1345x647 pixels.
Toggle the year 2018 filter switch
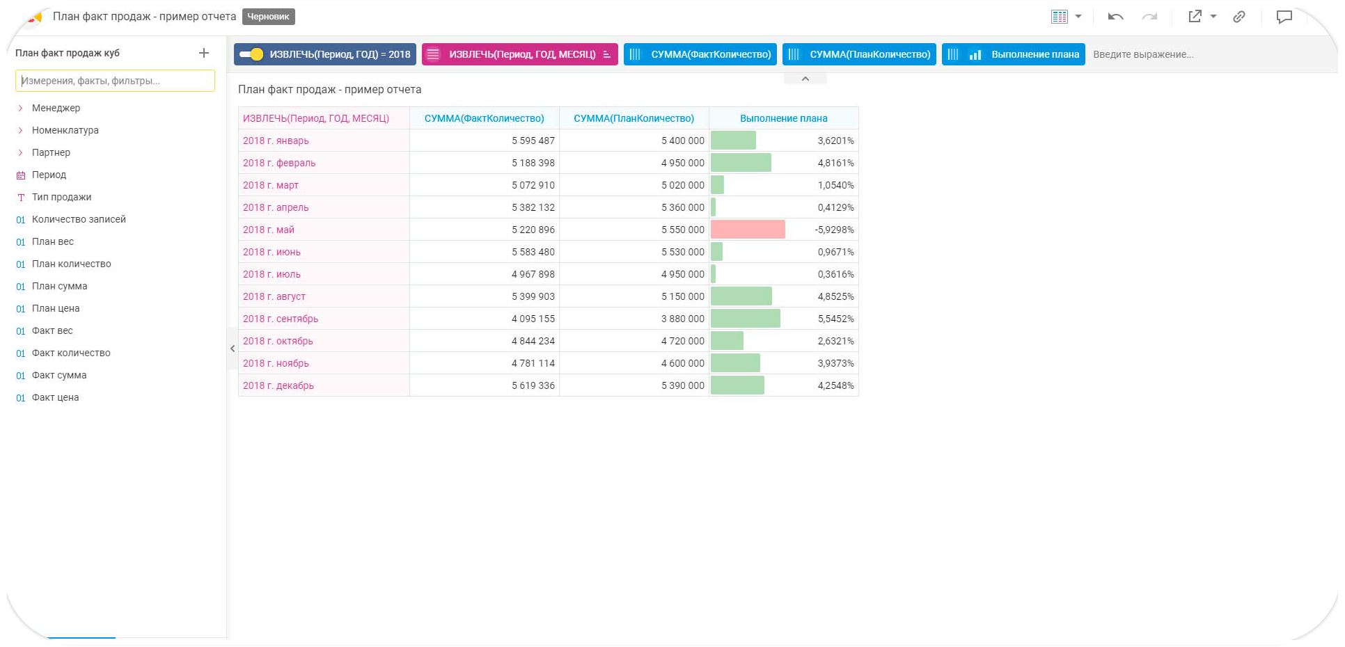coord(251,54)
